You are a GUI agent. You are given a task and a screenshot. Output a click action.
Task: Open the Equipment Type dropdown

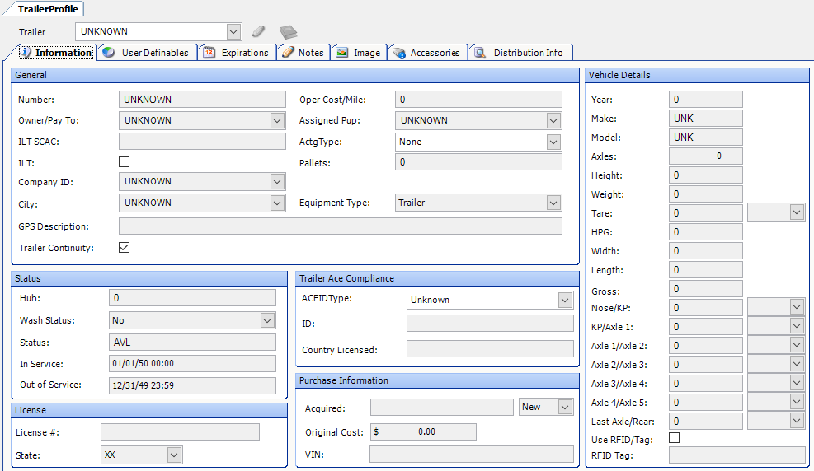point(553,203)
